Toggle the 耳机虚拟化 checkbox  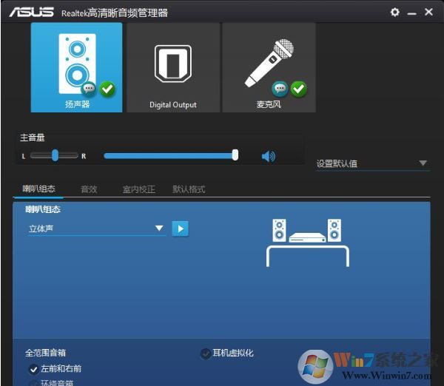205,353
